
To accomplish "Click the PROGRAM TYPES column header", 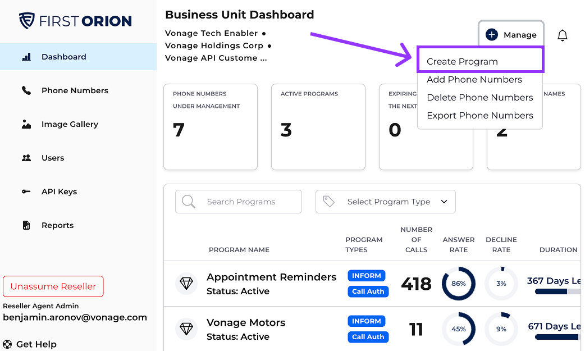I will click(x=364, y=245).
